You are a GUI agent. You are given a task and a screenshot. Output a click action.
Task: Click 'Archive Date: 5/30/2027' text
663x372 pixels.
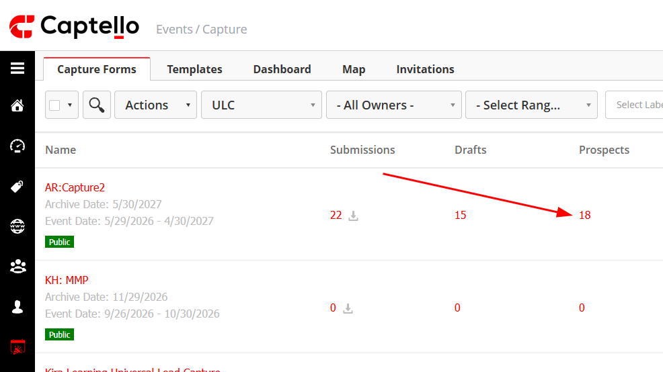104,204
